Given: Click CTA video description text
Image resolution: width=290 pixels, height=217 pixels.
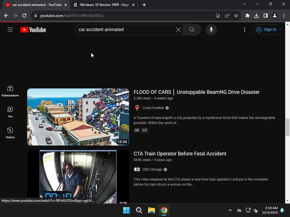Looking at the screenshot, I should tap(201, 182).
